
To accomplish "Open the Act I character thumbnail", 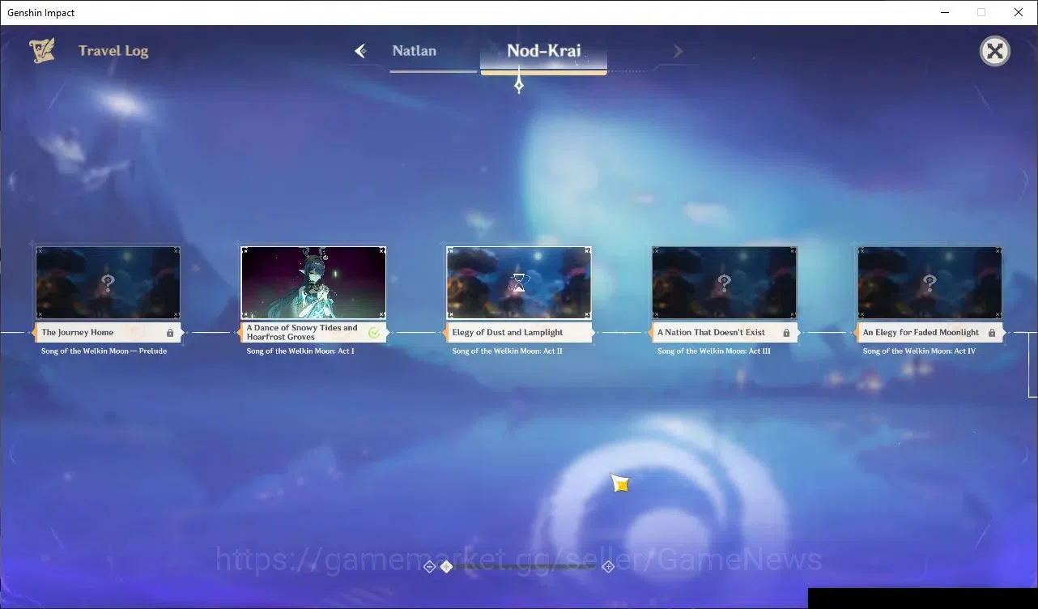I will 313,283.
